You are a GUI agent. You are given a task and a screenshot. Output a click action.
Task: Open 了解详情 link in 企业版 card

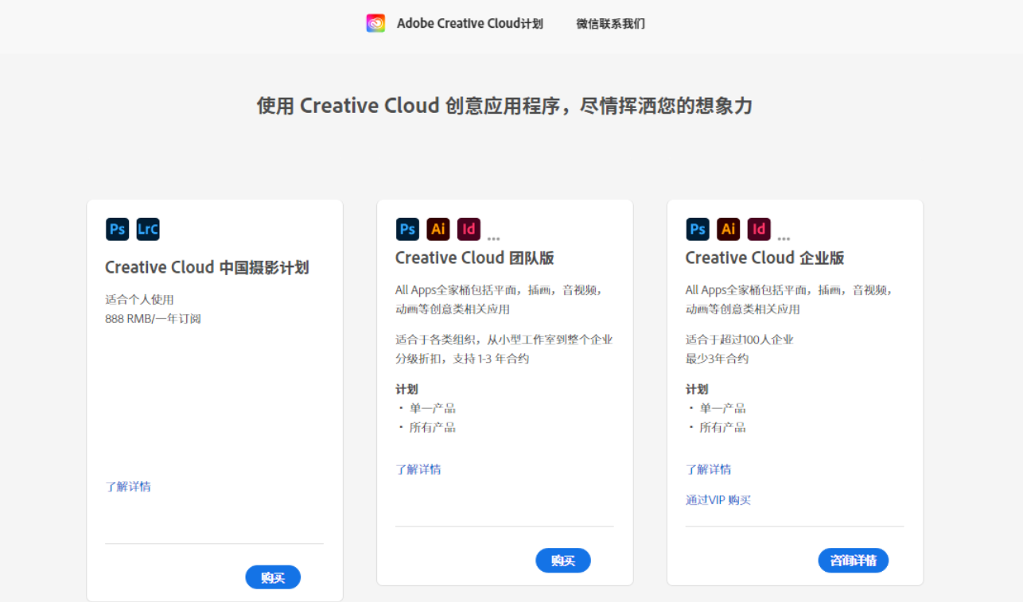tap(709, 469)
